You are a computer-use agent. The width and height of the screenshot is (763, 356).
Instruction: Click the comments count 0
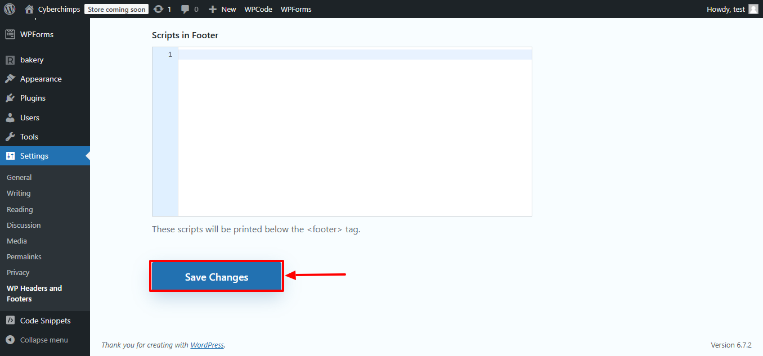(196, 9)
